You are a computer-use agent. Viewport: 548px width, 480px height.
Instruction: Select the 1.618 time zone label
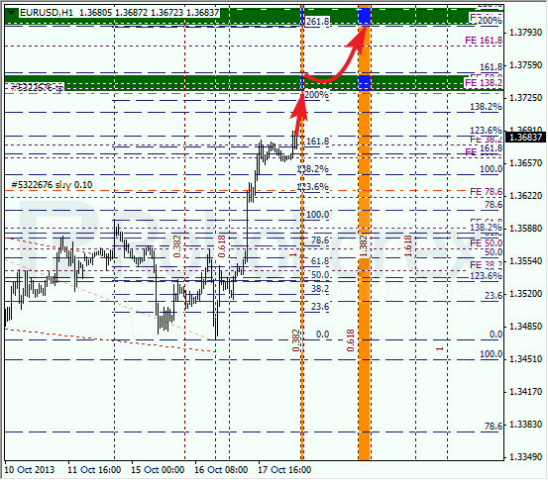[x=408, y=245]
